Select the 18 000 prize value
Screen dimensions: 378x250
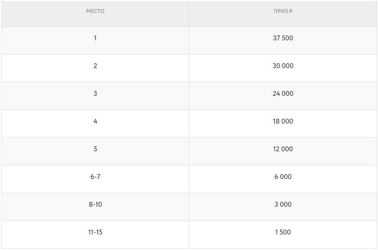tap(283, 121)
